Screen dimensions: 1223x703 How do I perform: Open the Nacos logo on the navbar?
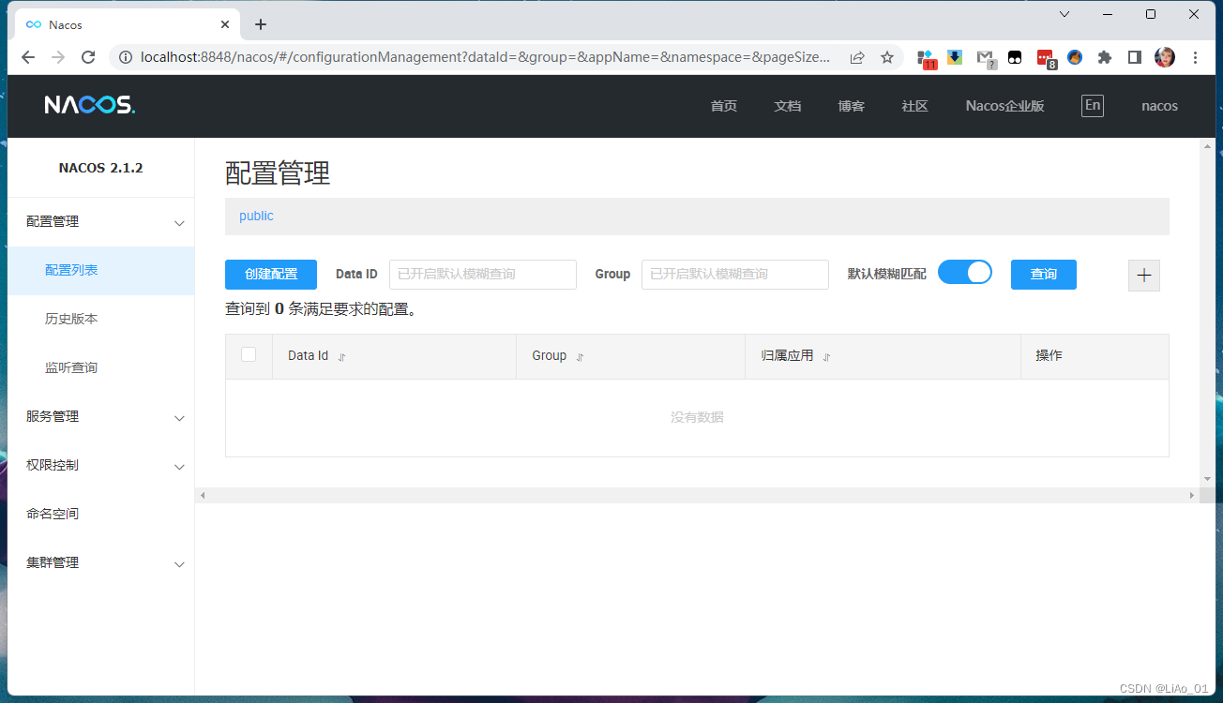[x=88, y=105]
